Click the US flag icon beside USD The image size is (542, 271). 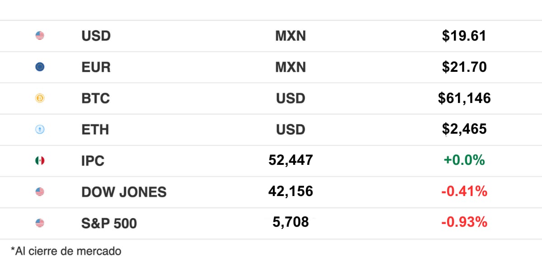pyautogui.click(x=40, y=36)
